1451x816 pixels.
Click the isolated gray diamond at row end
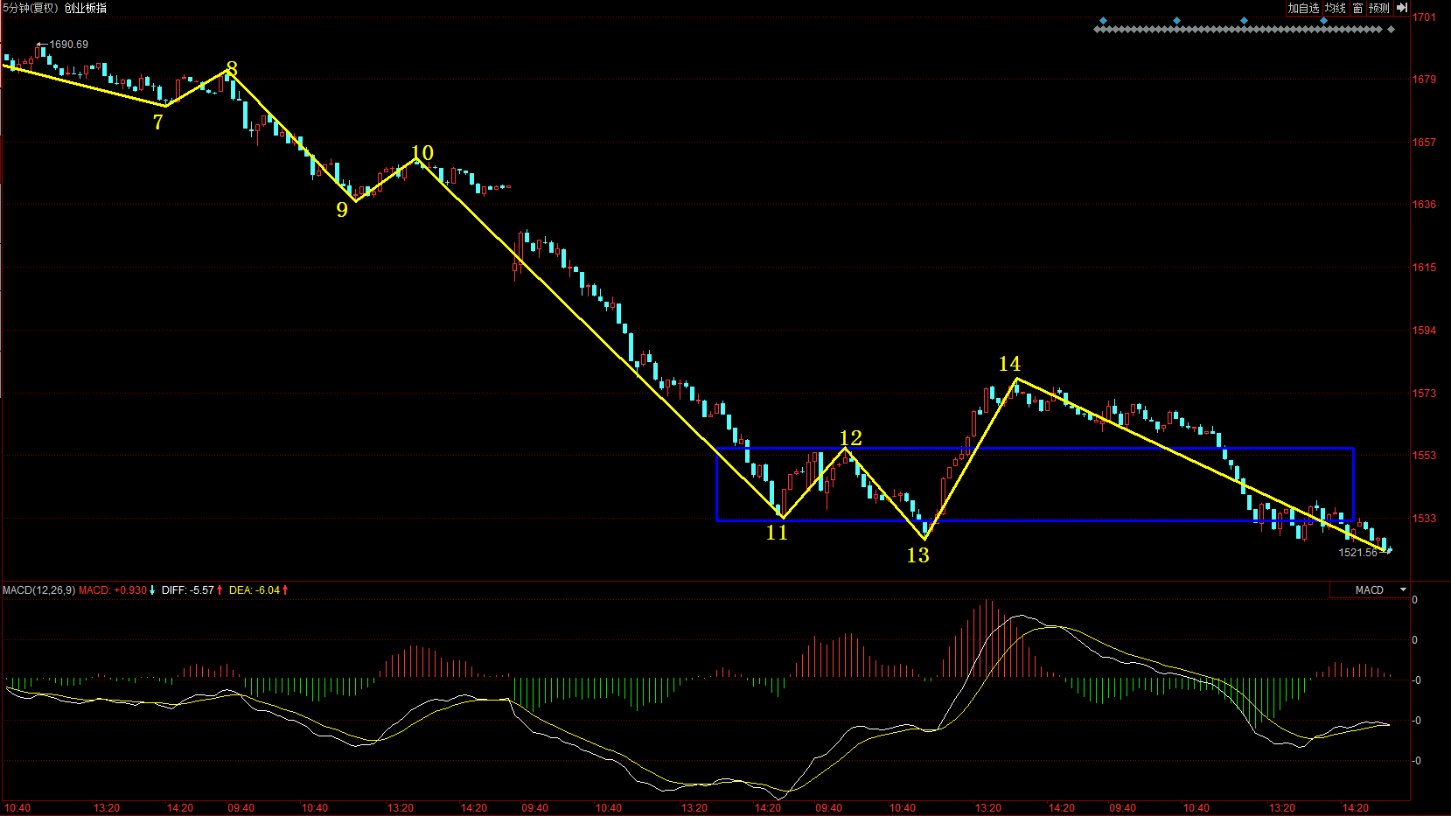[1392, 30]
